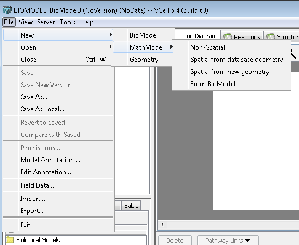
Task: Expand the MathModel submenu arrow
Action: tap(171, 47)
